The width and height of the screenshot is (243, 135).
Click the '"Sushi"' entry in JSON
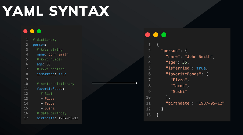(x=178, y=92)
